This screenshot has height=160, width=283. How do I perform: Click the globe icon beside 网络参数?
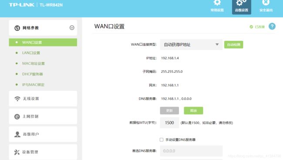17,28
